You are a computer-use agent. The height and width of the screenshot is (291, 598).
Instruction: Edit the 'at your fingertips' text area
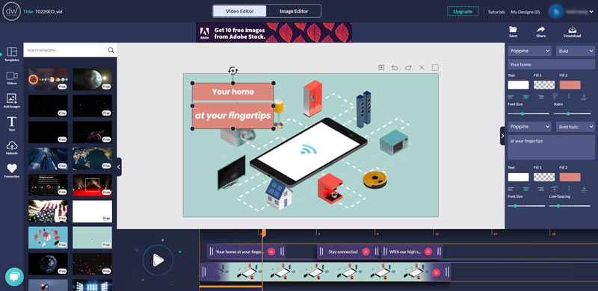click(551, 148)
